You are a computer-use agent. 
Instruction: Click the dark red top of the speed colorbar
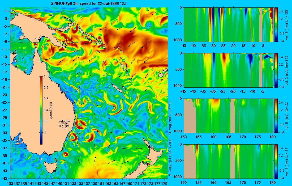point(41,77)
